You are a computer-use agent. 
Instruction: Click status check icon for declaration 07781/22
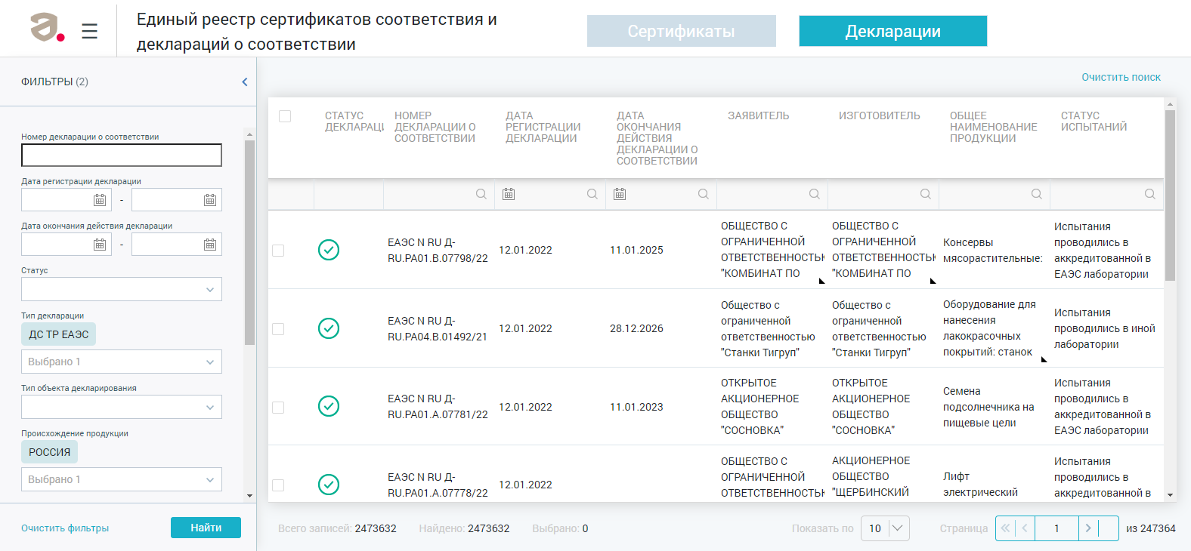329,406
